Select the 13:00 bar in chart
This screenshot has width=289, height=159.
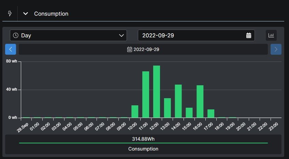[x=167, y=108]
